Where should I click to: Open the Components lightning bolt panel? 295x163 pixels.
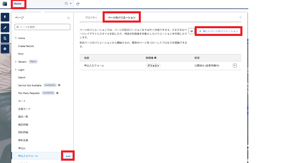coord(5,17)
